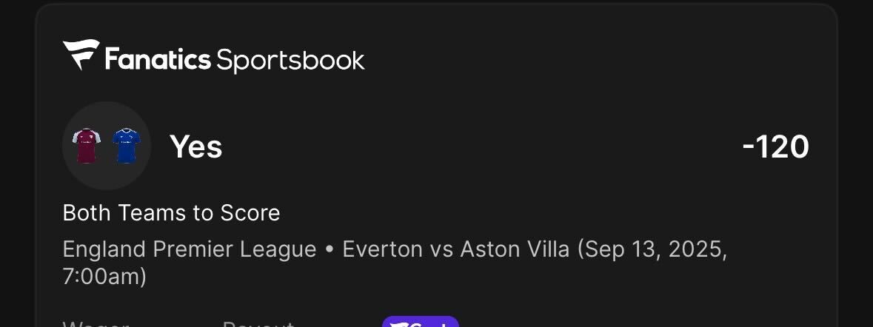Click the Fanatics flag logo icon
The width and height of the screenshot is (873, 327).
click(81, 55)
